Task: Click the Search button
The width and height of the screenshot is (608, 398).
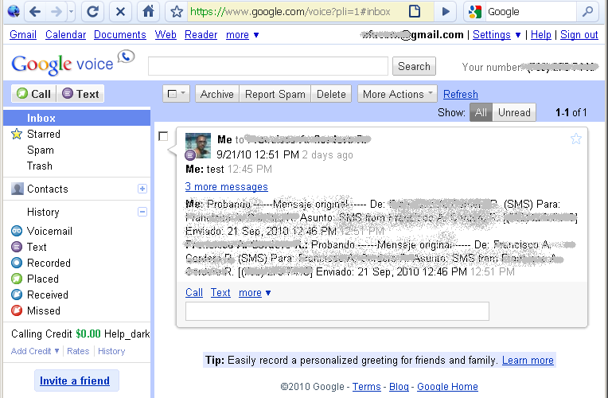Action: click(x=414, y=66)
